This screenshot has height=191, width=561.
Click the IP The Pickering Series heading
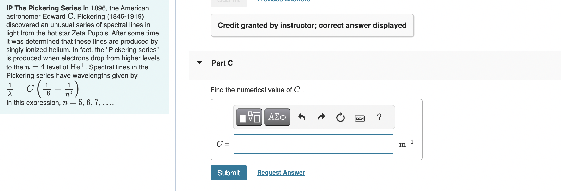[x=44, y=8]
